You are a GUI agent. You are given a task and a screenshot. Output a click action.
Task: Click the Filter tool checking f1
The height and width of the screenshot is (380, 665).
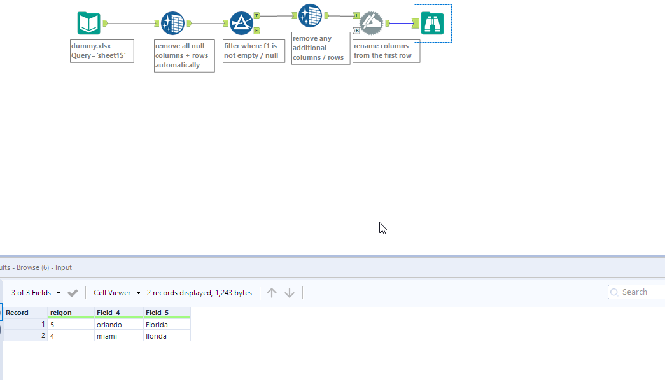point(242,23)
